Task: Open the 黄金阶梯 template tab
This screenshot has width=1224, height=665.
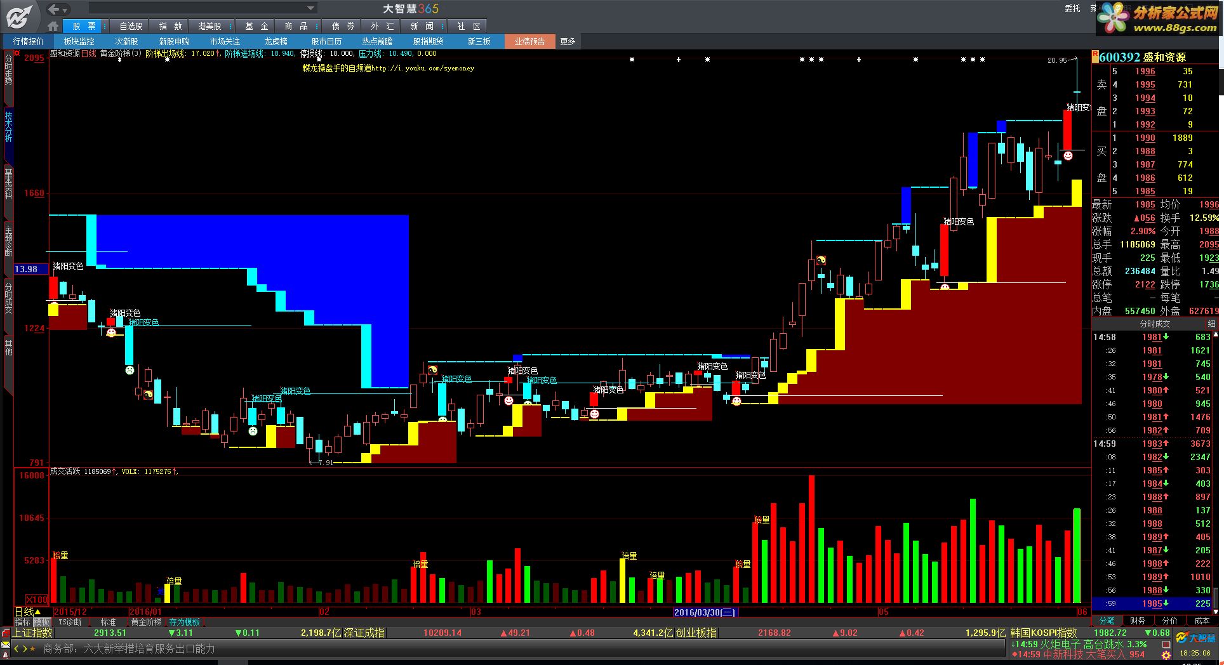Action: [146, 622]
